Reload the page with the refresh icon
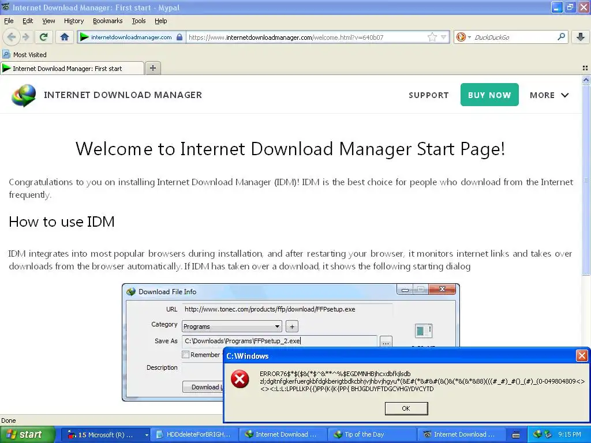 point(44,37)
